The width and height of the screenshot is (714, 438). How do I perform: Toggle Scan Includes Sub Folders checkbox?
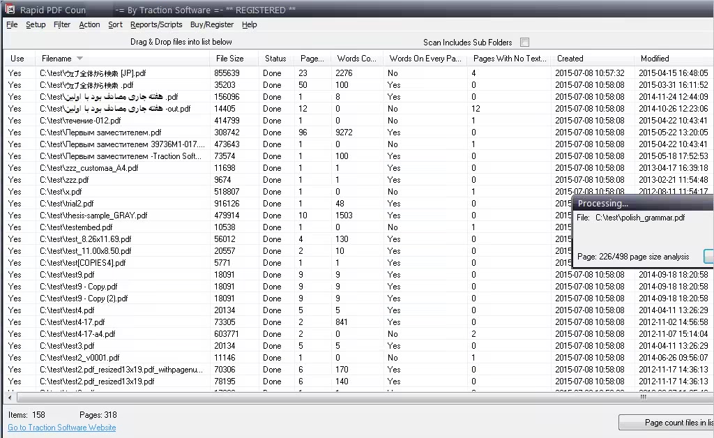click(525, 43)
